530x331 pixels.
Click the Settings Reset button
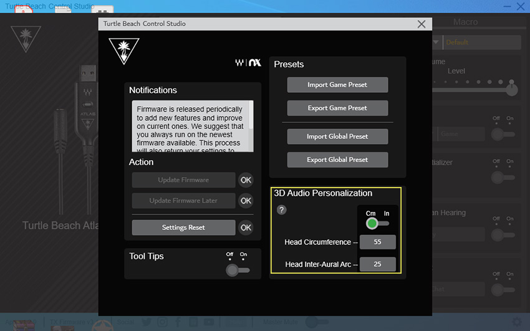[x=183, y=228]
